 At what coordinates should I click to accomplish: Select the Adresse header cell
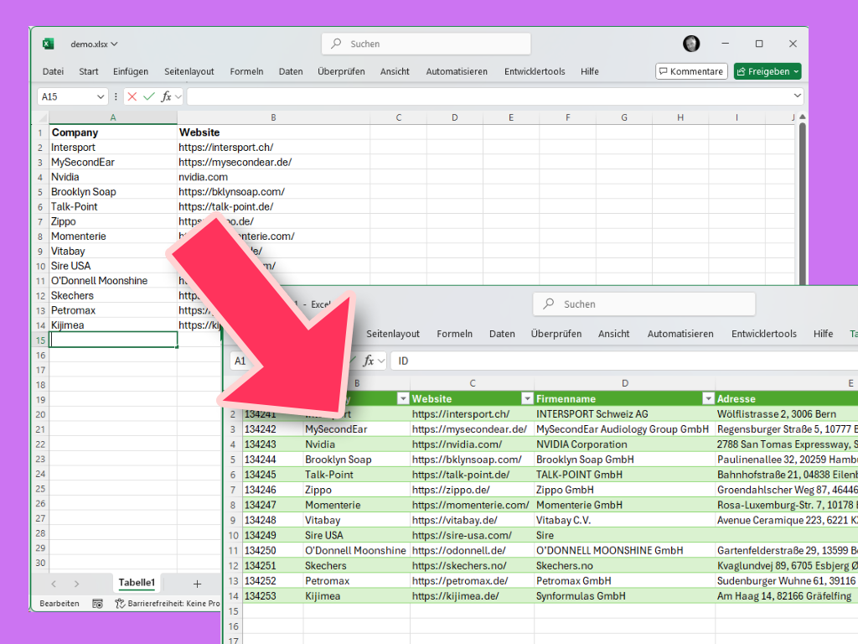[x=786, y=398]
